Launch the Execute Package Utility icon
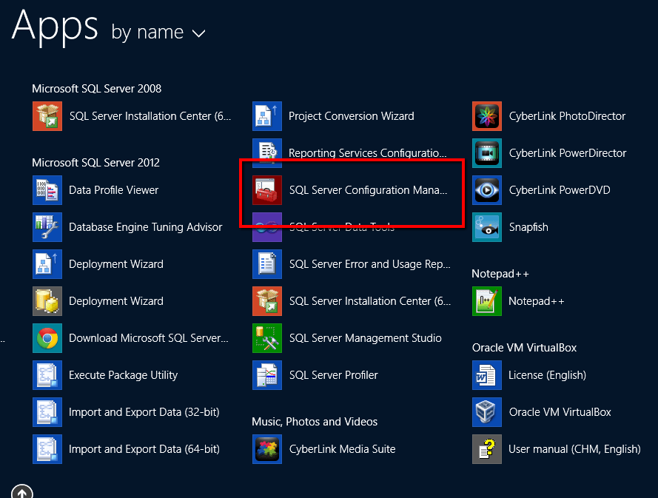The image size is (658, 498). pyautogui.click(x=47, y=375)
